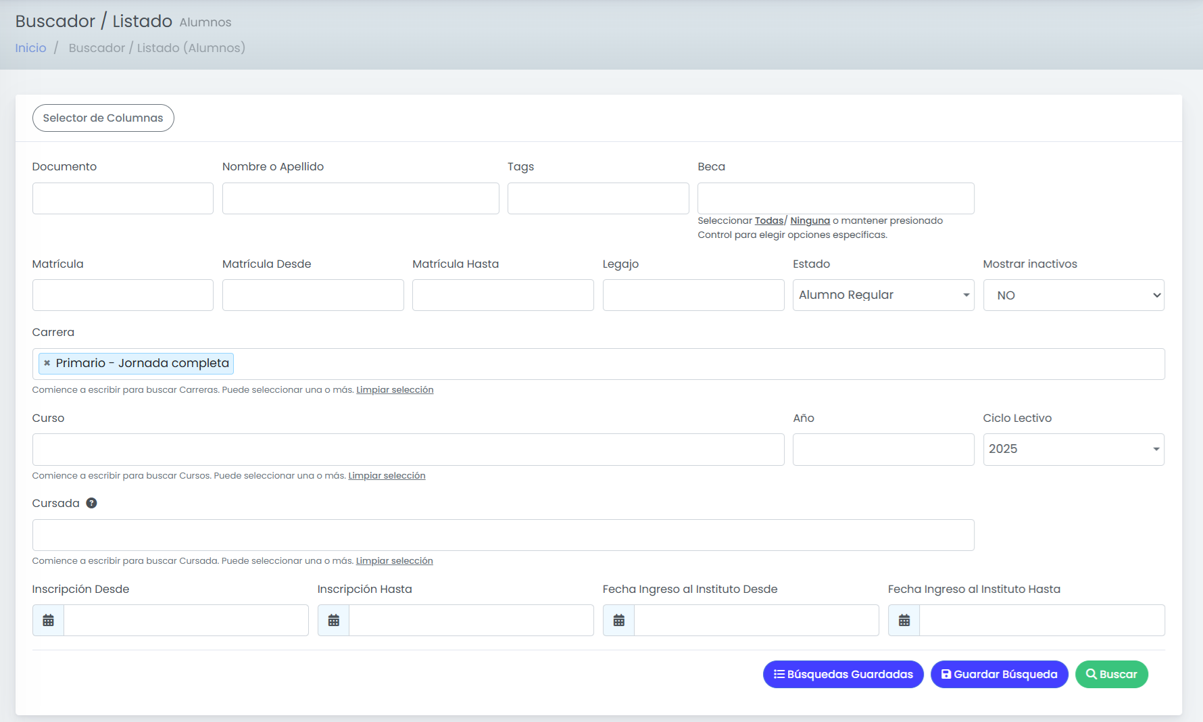The image size is (1203, 722).
Task: Remove the Primario - Jornada completa tag
Action: pos(47,363)
